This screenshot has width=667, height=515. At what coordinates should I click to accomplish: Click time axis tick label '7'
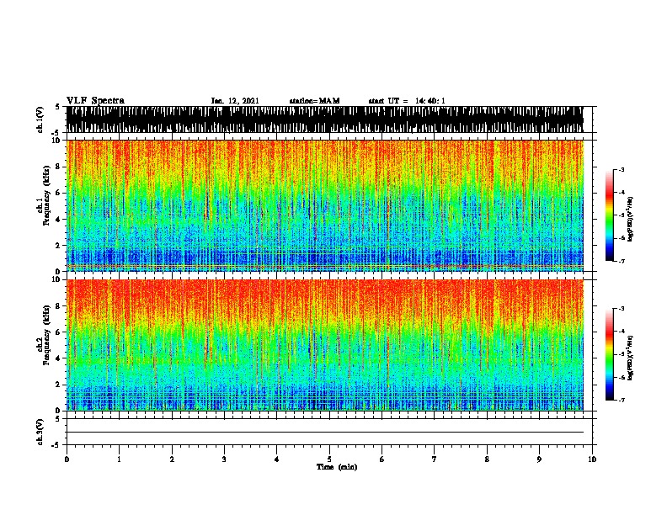click(435, 459)
